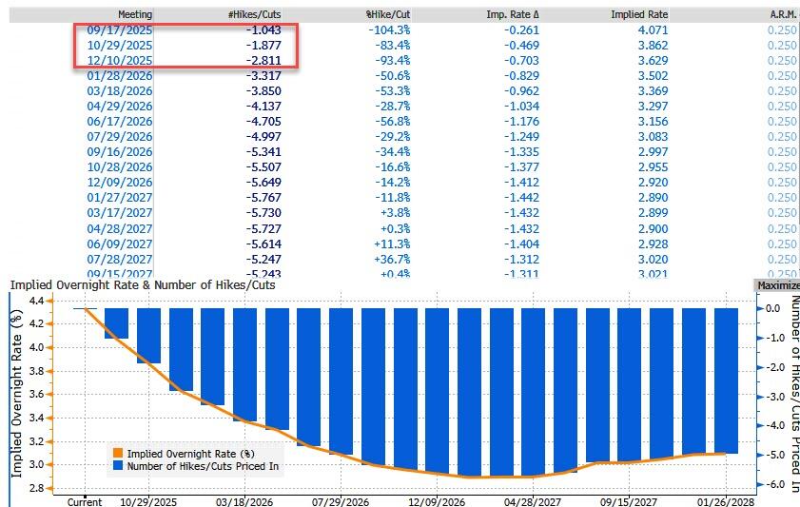Screen dimensions: 800x507
Task: Click the Maximize button above the chart
Action: 777,284
